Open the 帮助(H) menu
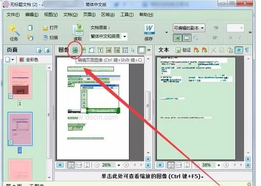Screen dimensions: 261x186 click(x=146, y=15)
